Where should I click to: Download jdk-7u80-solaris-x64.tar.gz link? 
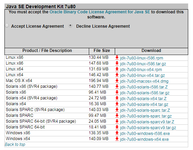pos(144,105)
